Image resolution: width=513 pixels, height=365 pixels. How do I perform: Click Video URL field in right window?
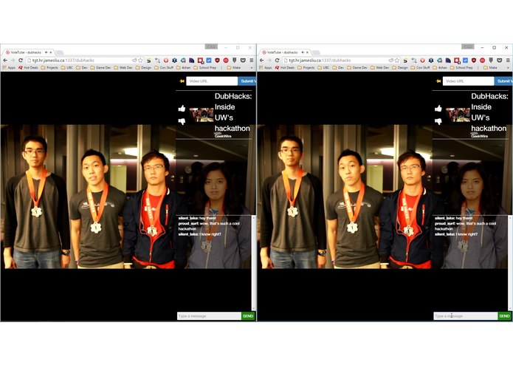pos(469,81)
